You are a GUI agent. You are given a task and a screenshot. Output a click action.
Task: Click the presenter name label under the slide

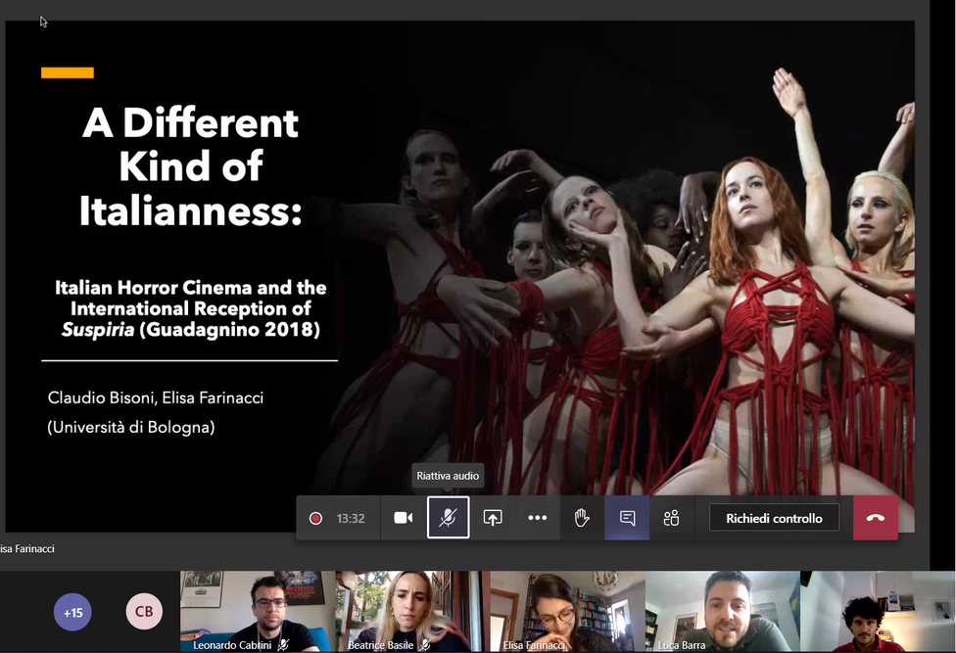coord(27,549)
